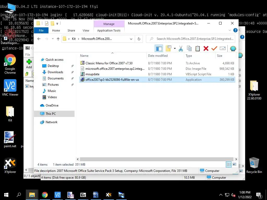Screen dimensions: 267x200
Task: Expand the ribbon with the chevron
Action: [230, 30]
